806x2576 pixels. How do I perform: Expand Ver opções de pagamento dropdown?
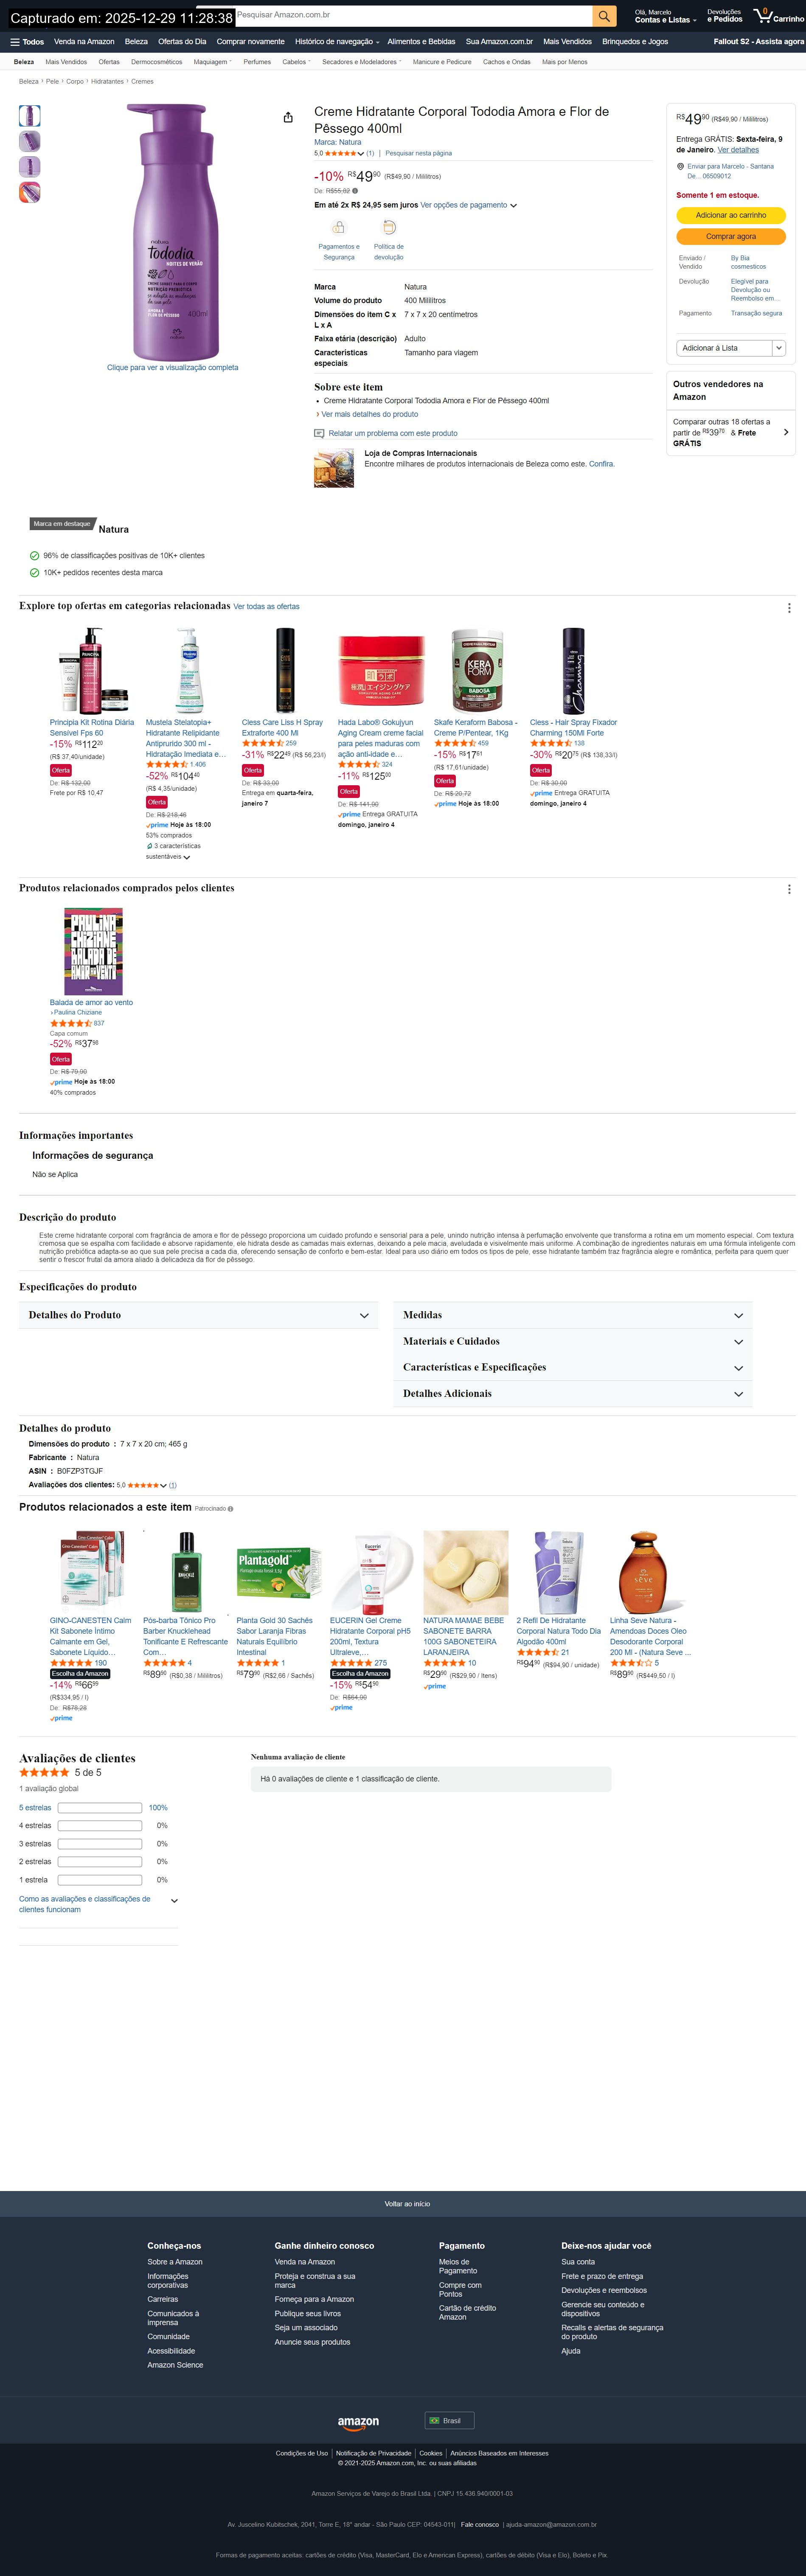pos(514,205)
